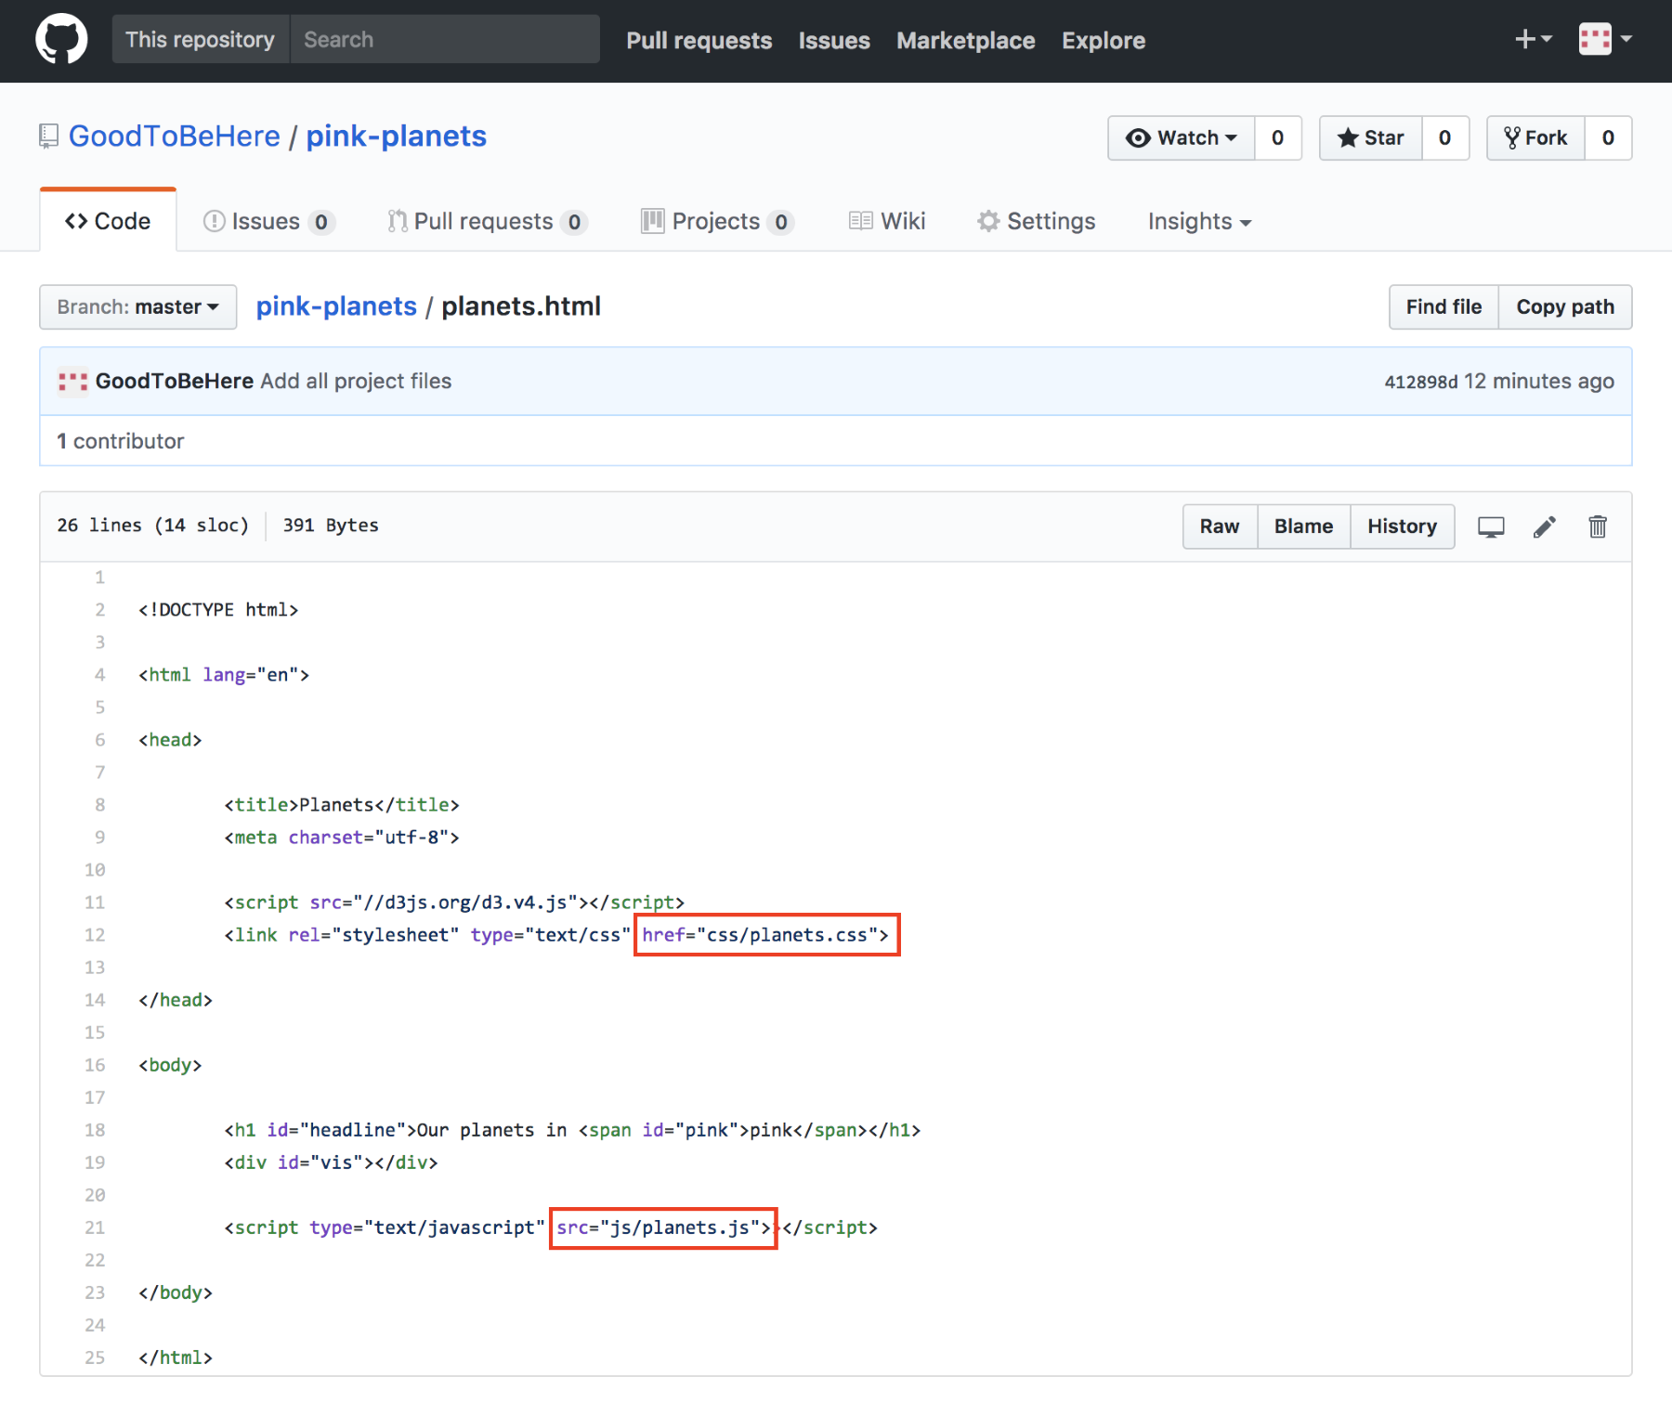Open file in GitHub Desktop icon
The width and height of the screenshot is (1672, 1416).
(1491, 527)
